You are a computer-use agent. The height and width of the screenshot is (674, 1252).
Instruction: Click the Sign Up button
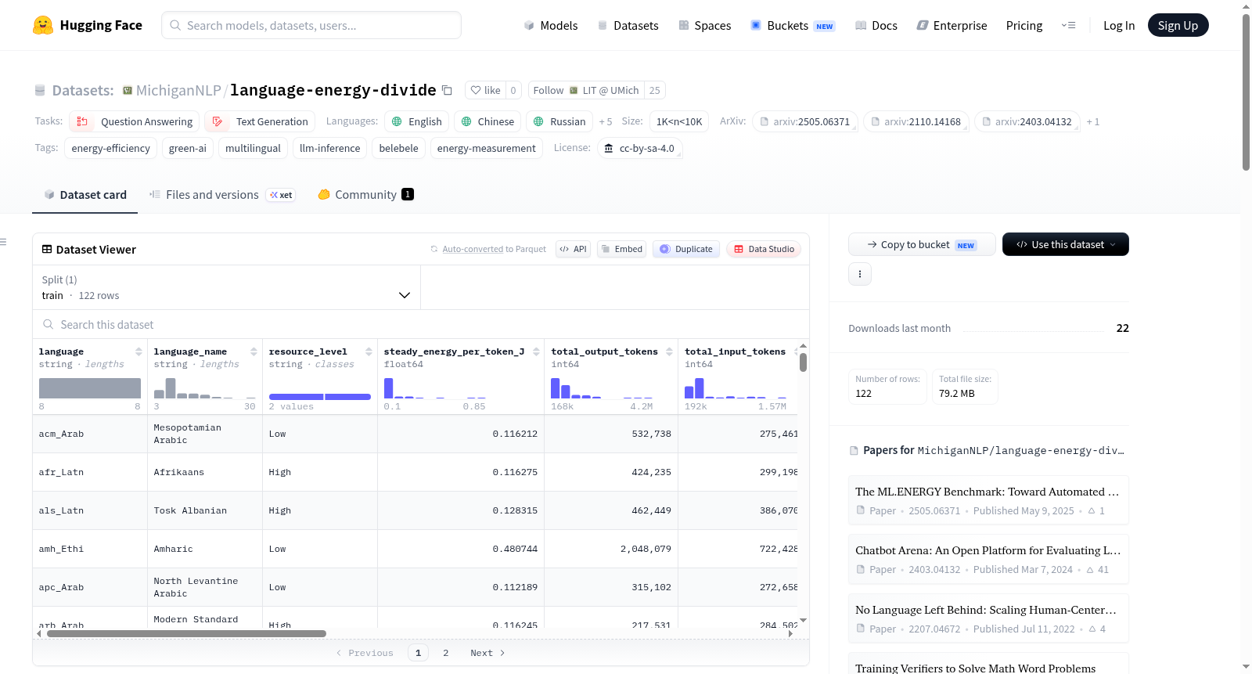pyautogui.click(x=1178, y=25)
